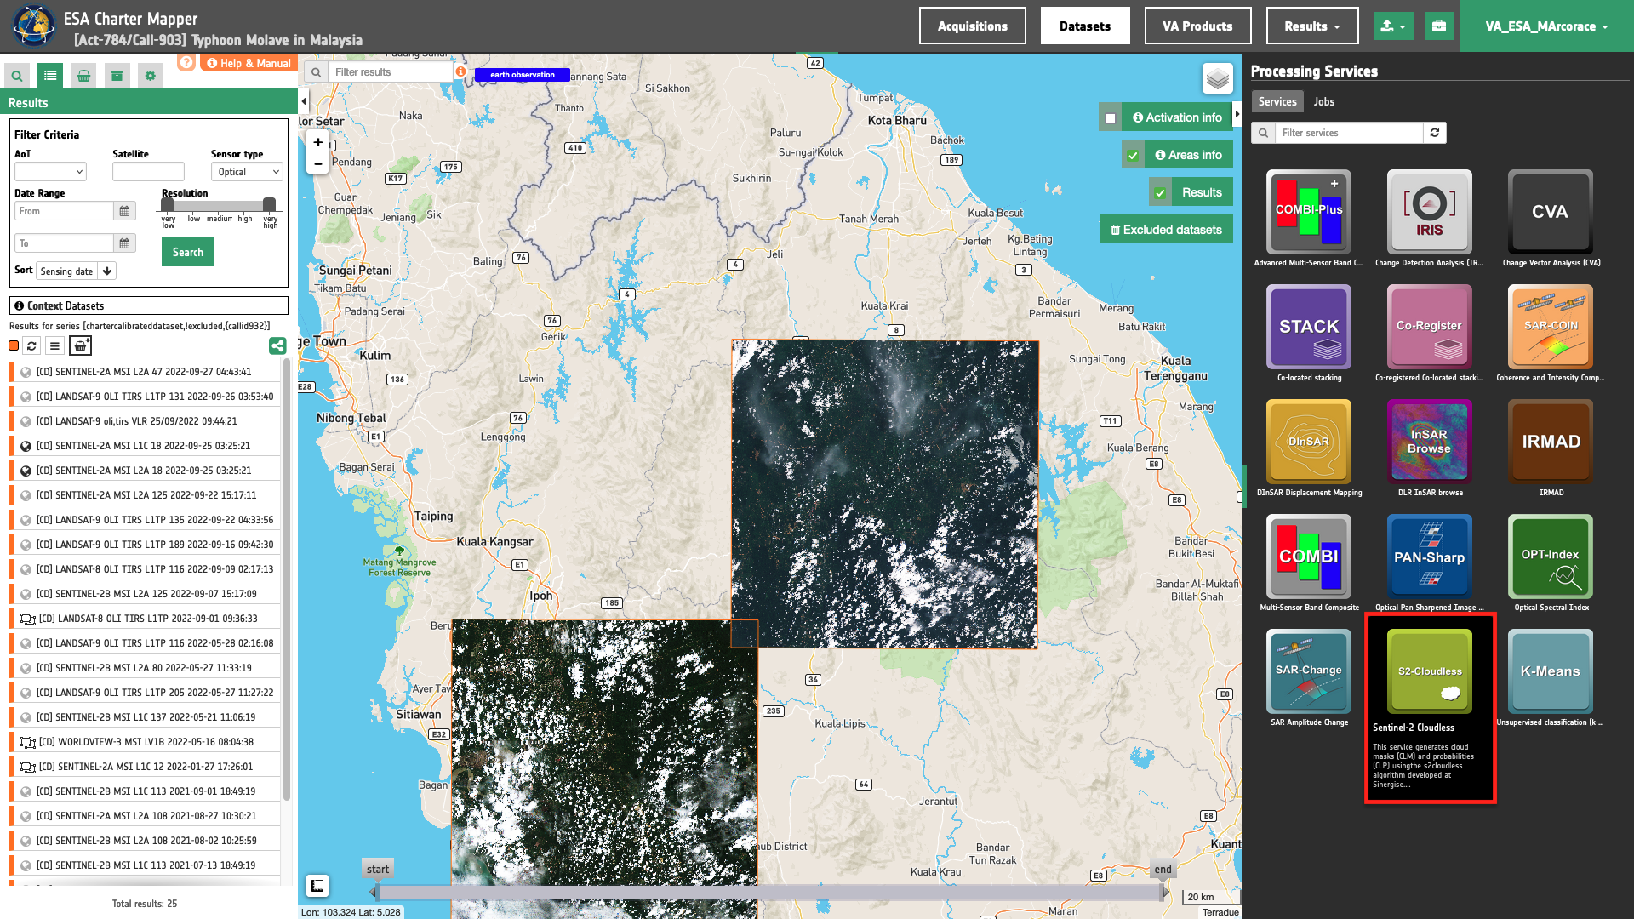Open the Results dropdown in top bar
This screenshot has width=1634, height=919.
(1312, 26)
